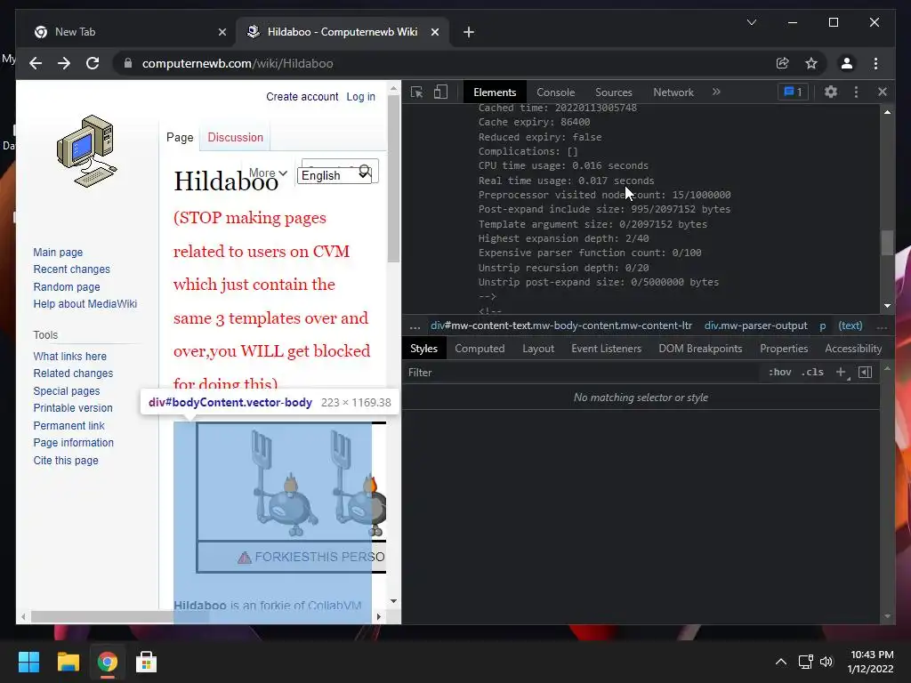Click the Computernewb wiki logo
This screenshot has height=683, width=911.
pos(87,151)
